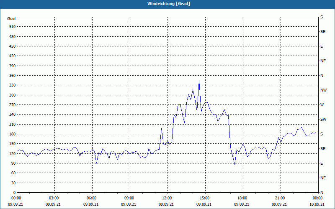Click the S compass label aligned with 180

click(x=322, y=134)
